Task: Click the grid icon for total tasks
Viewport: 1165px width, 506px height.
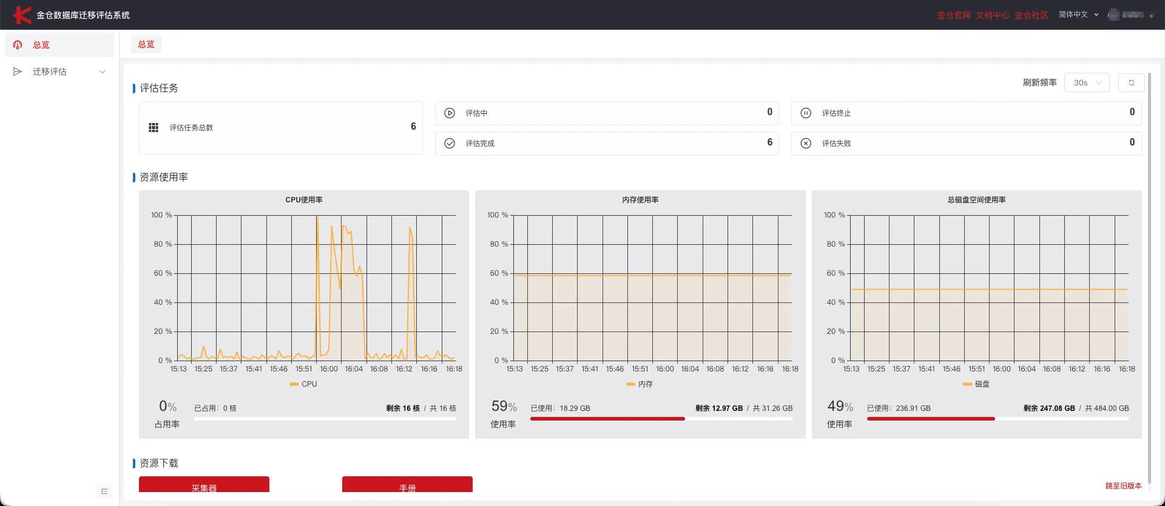Action: click(x=154, y=128)
